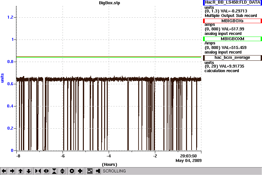Viewport: 262px width, 175px height.
Task: Click the 0.4 y-axis tick label
Action: tap(10, 106)
